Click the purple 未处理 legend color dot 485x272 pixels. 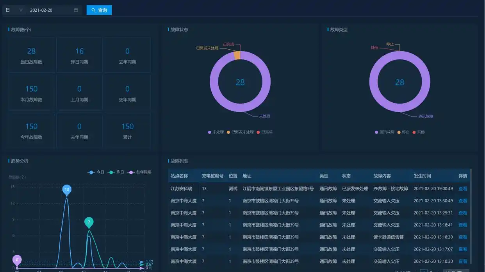click(x=209, y=132)
